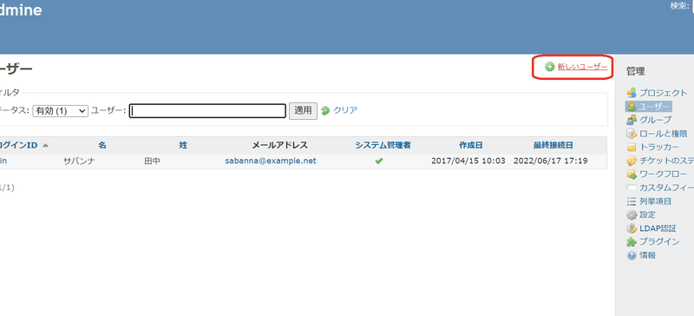The width and height of the screenshot is (694, 316).
Task: Open the 新しいユーザー link
Action: (582, 67)
